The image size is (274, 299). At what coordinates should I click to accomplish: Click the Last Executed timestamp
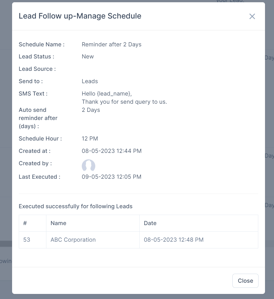[112, 177]
